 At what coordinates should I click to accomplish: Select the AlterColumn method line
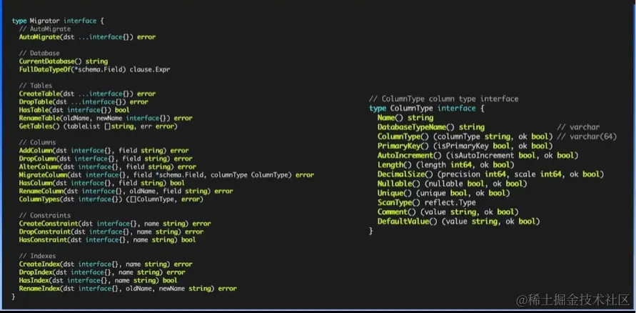tap(108, 167)
